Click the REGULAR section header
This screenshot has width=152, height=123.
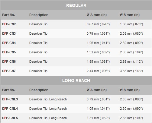tap(76, 5)
